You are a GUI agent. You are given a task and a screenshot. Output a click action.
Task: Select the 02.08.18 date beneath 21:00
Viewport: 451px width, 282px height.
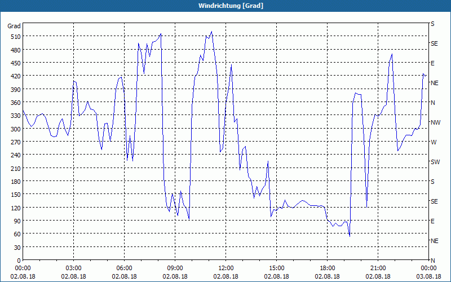coord(378,276)
